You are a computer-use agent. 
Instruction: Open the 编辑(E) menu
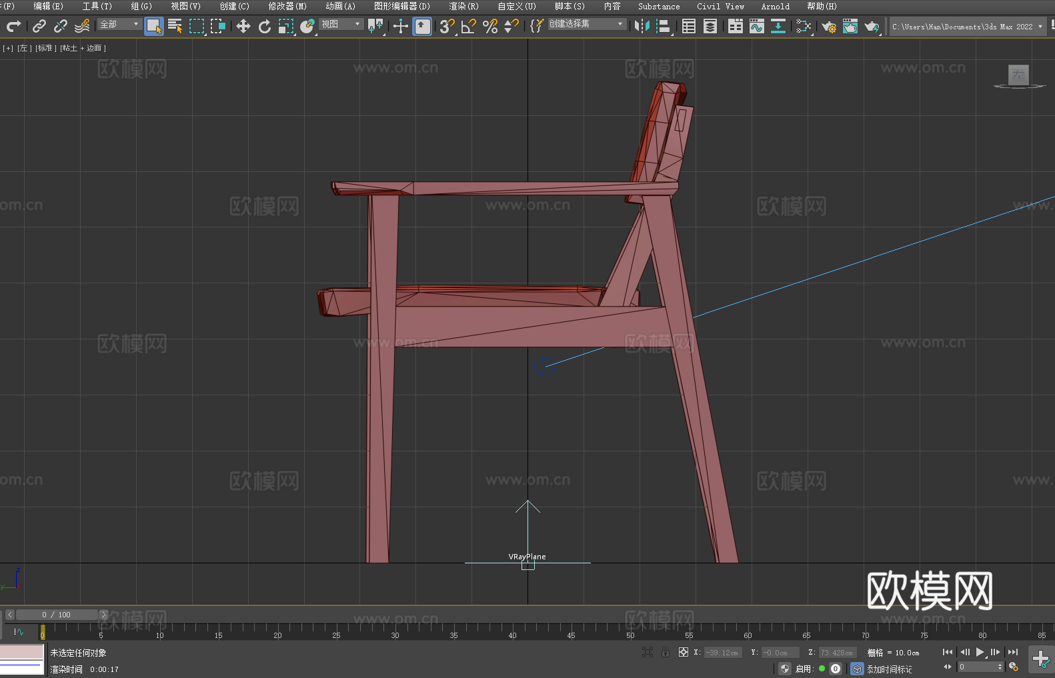click(x=48, y=6)
